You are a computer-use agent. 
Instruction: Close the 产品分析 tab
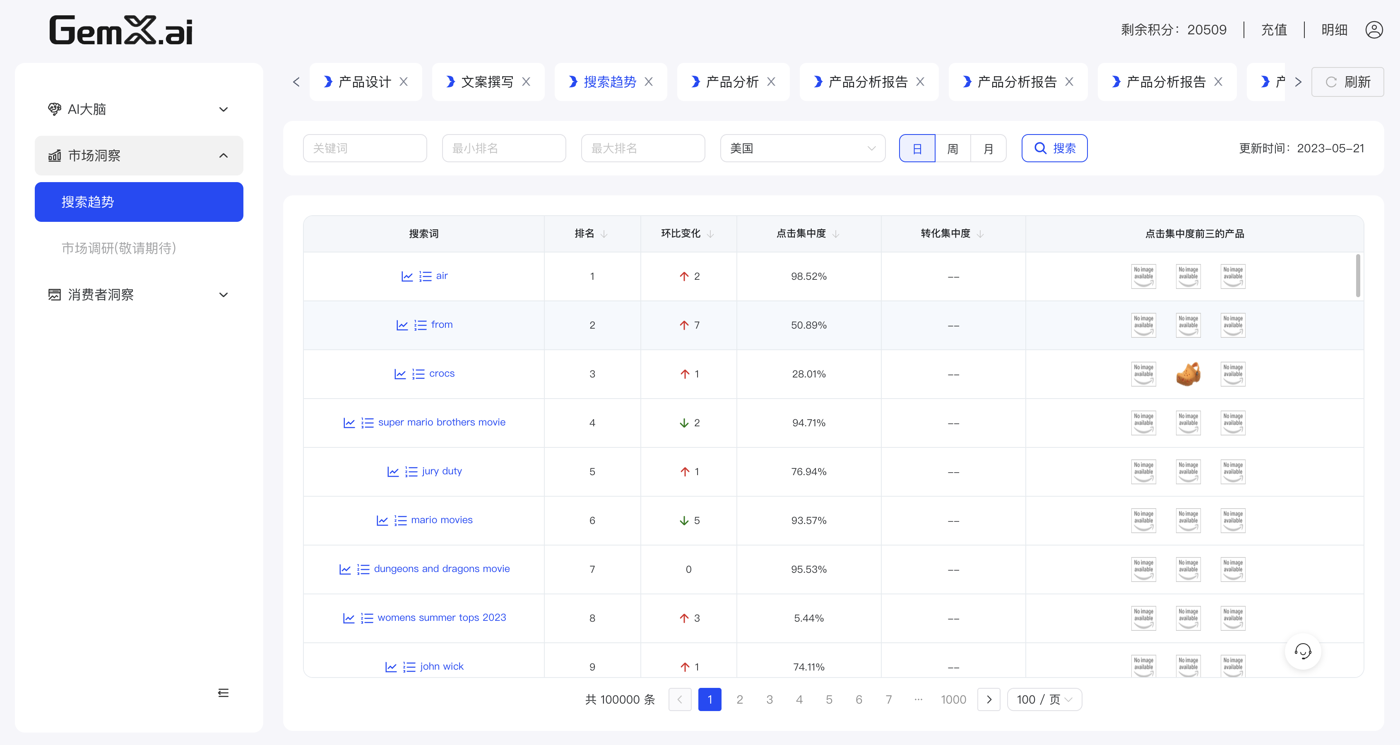pos(771,82)
